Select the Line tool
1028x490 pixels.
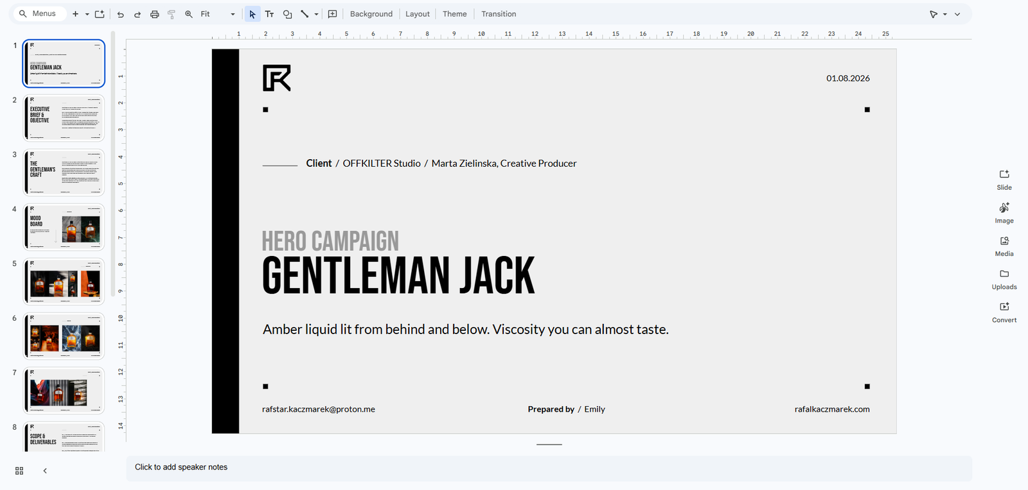305,14
